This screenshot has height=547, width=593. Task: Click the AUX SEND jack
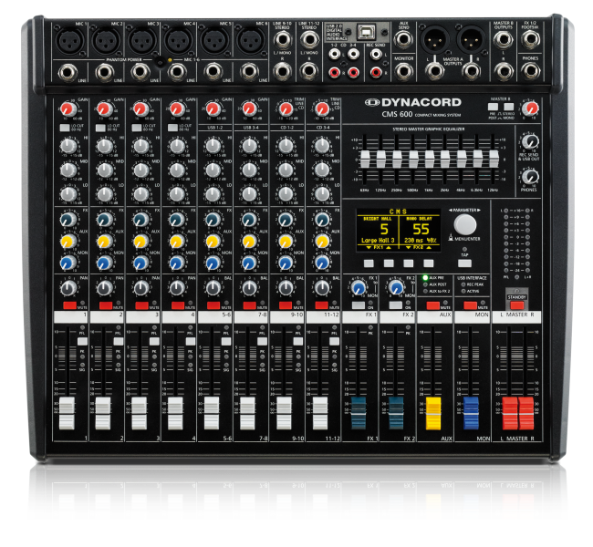coord(403,39)
